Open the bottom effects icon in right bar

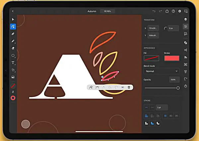tap(185, 86)
